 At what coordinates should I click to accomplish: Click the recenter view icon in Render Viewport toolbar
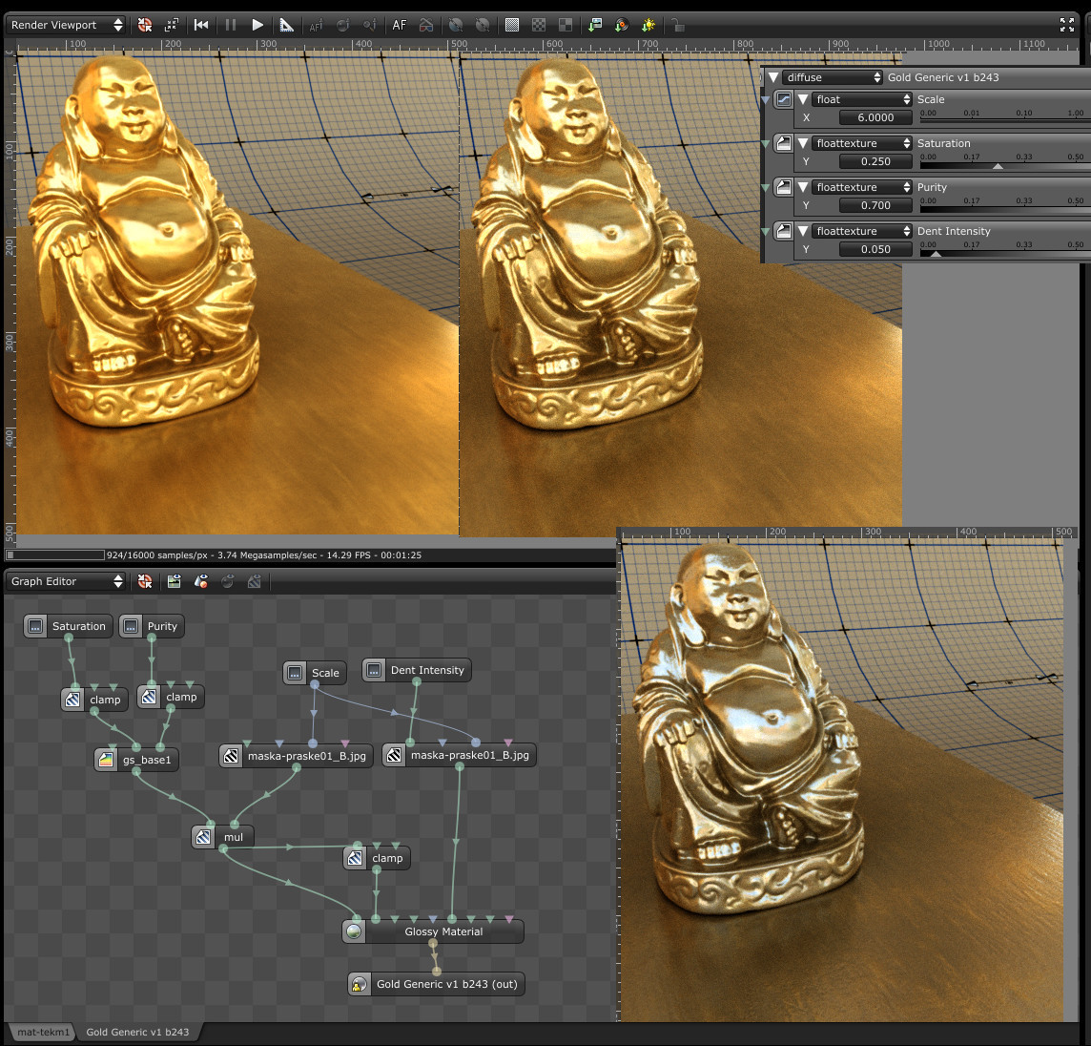point(145,25)
